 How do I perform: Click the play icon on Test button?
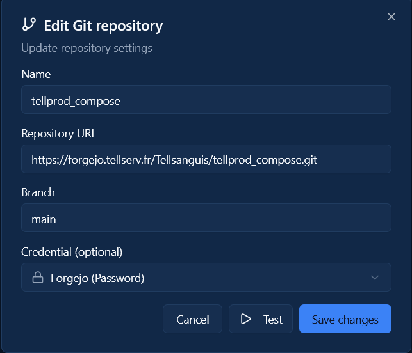245,319
